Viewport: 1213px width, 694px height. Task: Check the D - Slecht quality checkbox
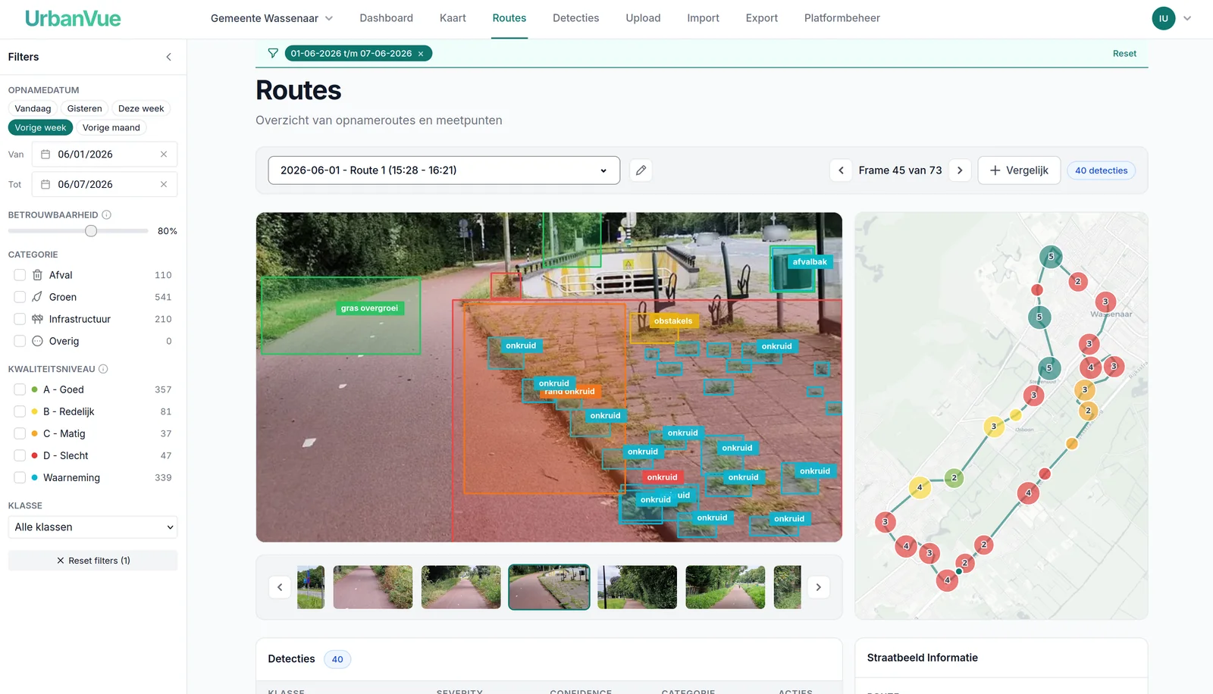(20, 455)
